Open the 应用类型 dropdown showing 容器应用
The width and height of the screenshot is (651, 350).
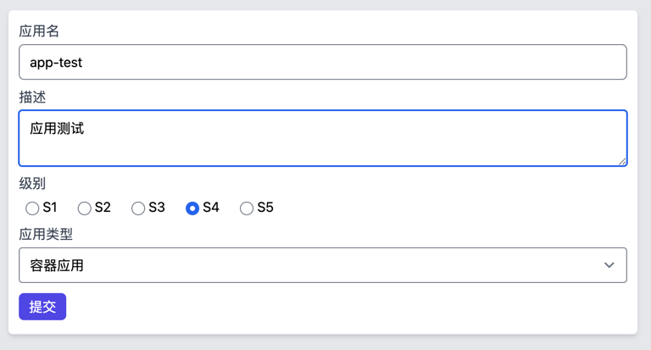click(x=322, y=265)
